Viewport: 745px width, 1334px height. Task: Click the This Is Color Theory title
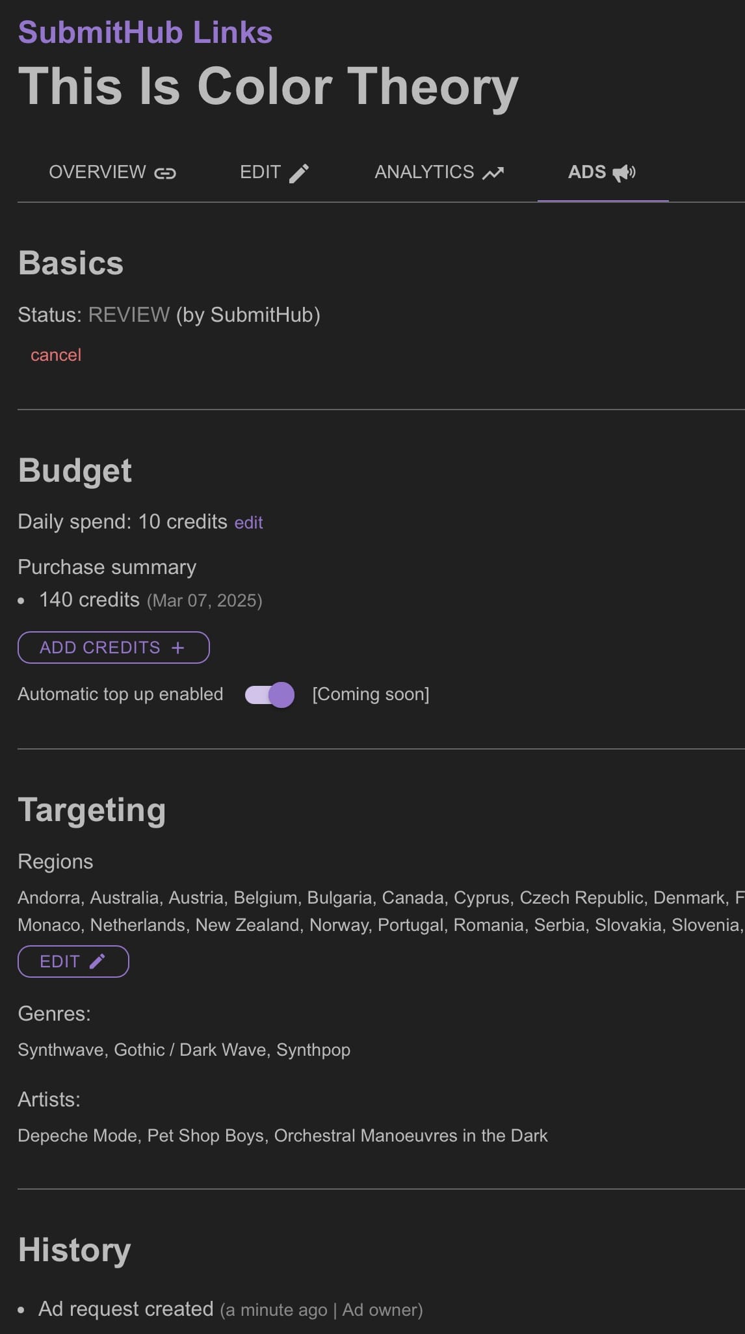pos(268,86)
